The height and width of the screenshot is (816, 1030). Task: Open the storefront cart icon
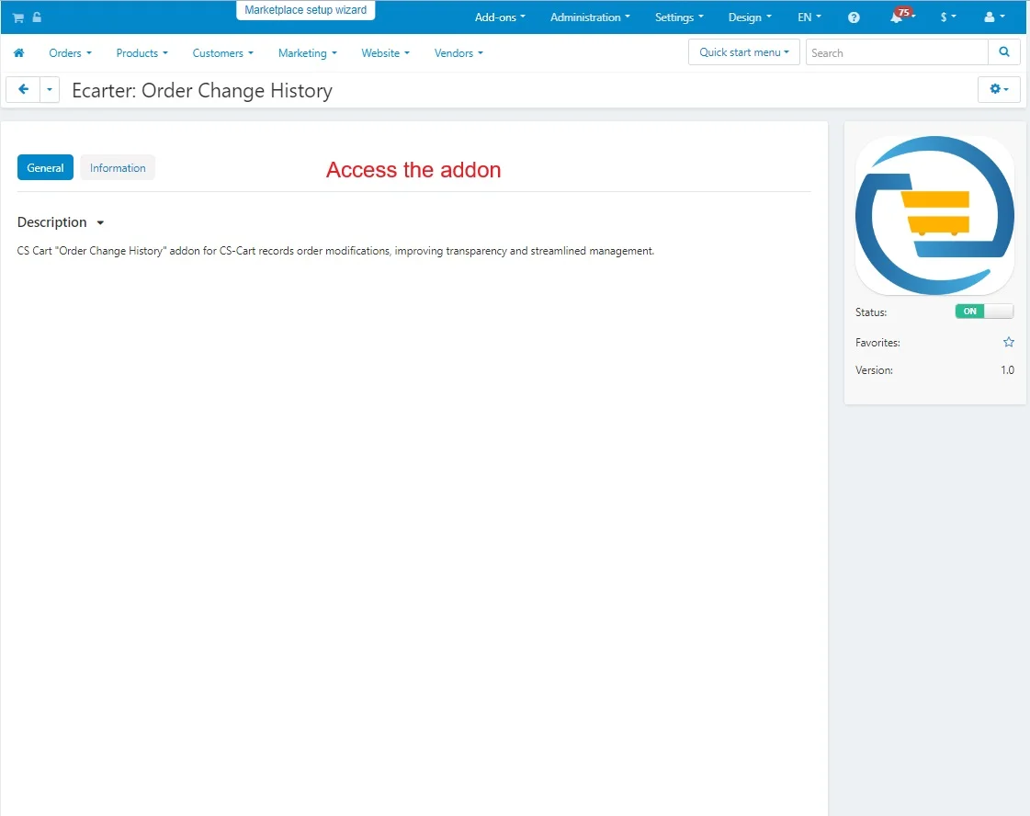coord(17,17)
